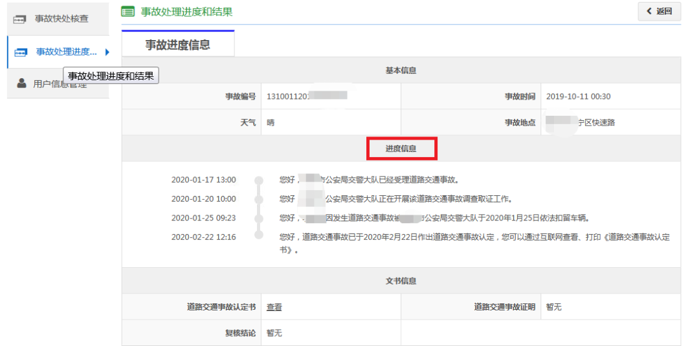The width and height of the screenshot is (699, 346).
Task: Click the timestamp 2020-01-17 13:00
Action: pos(204,180)
